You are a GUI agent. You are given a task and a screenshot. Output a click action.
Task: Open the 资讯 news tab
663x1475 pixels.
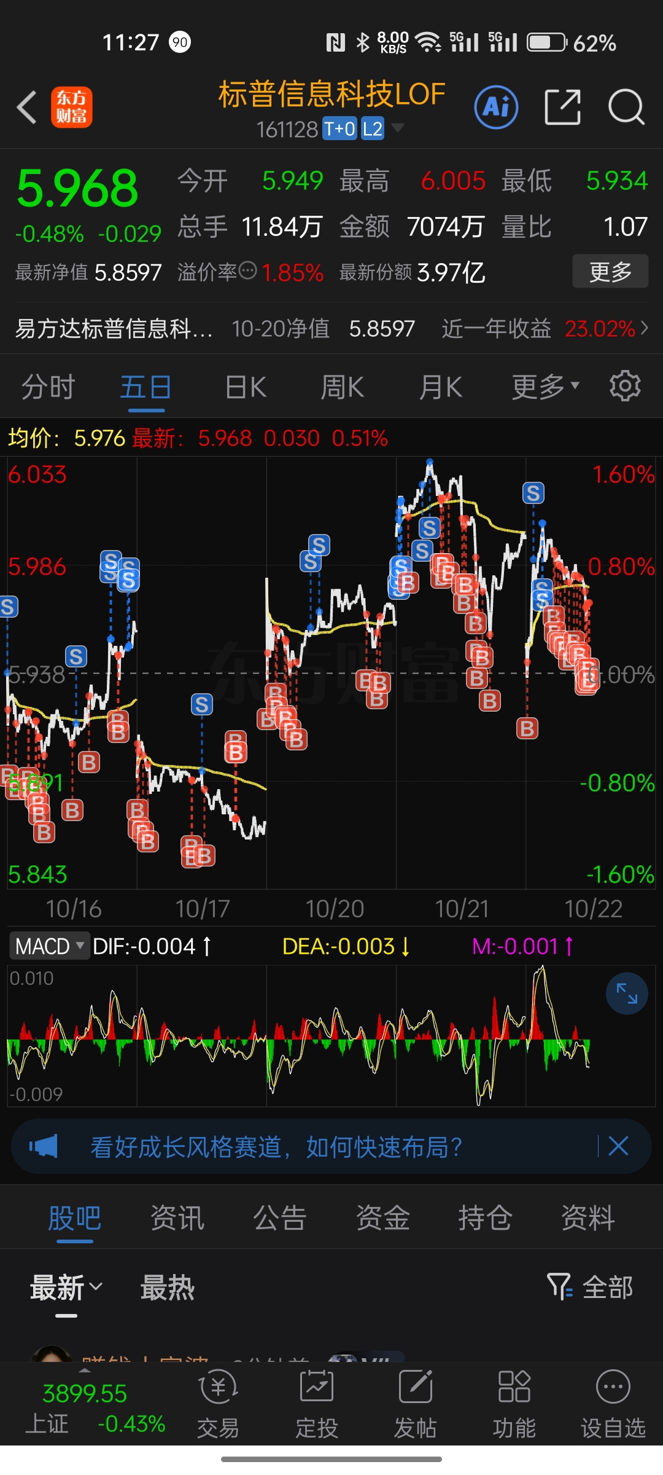pos(177,1217)
